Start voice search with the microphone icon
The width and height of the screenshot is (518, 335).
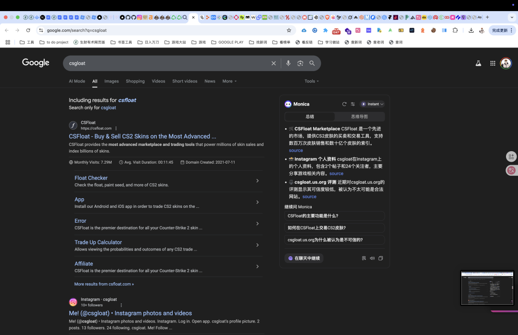pos(288,63)
